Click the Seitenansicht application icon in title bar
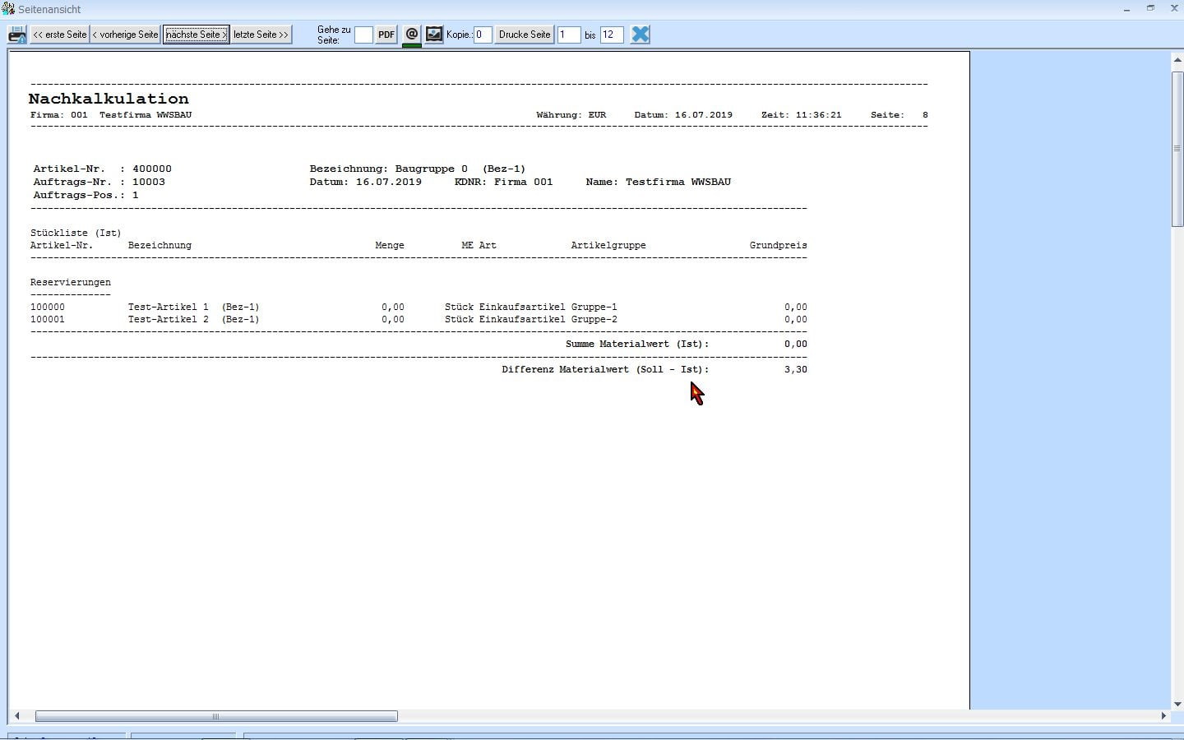The width and height of the screenshot is (1184, 740). tap(8, 9)
